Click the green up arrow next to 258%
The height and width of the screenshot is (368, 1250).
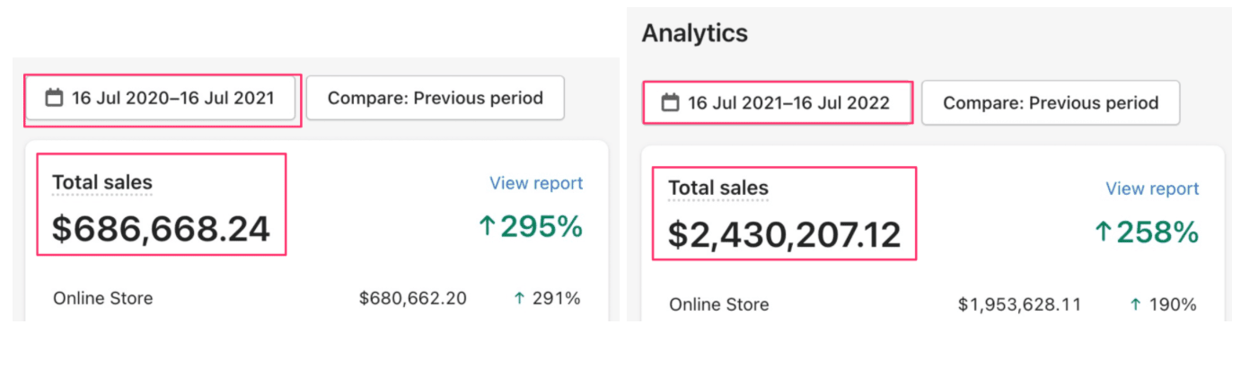[1104, 232]
